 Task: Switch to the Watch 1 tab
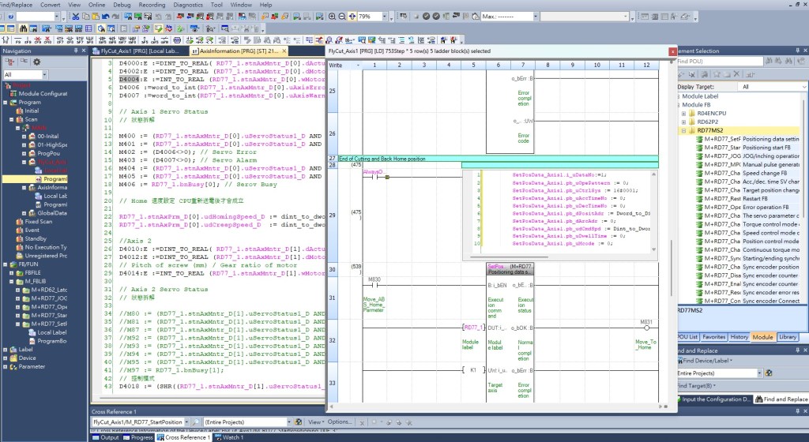point(228,437)
